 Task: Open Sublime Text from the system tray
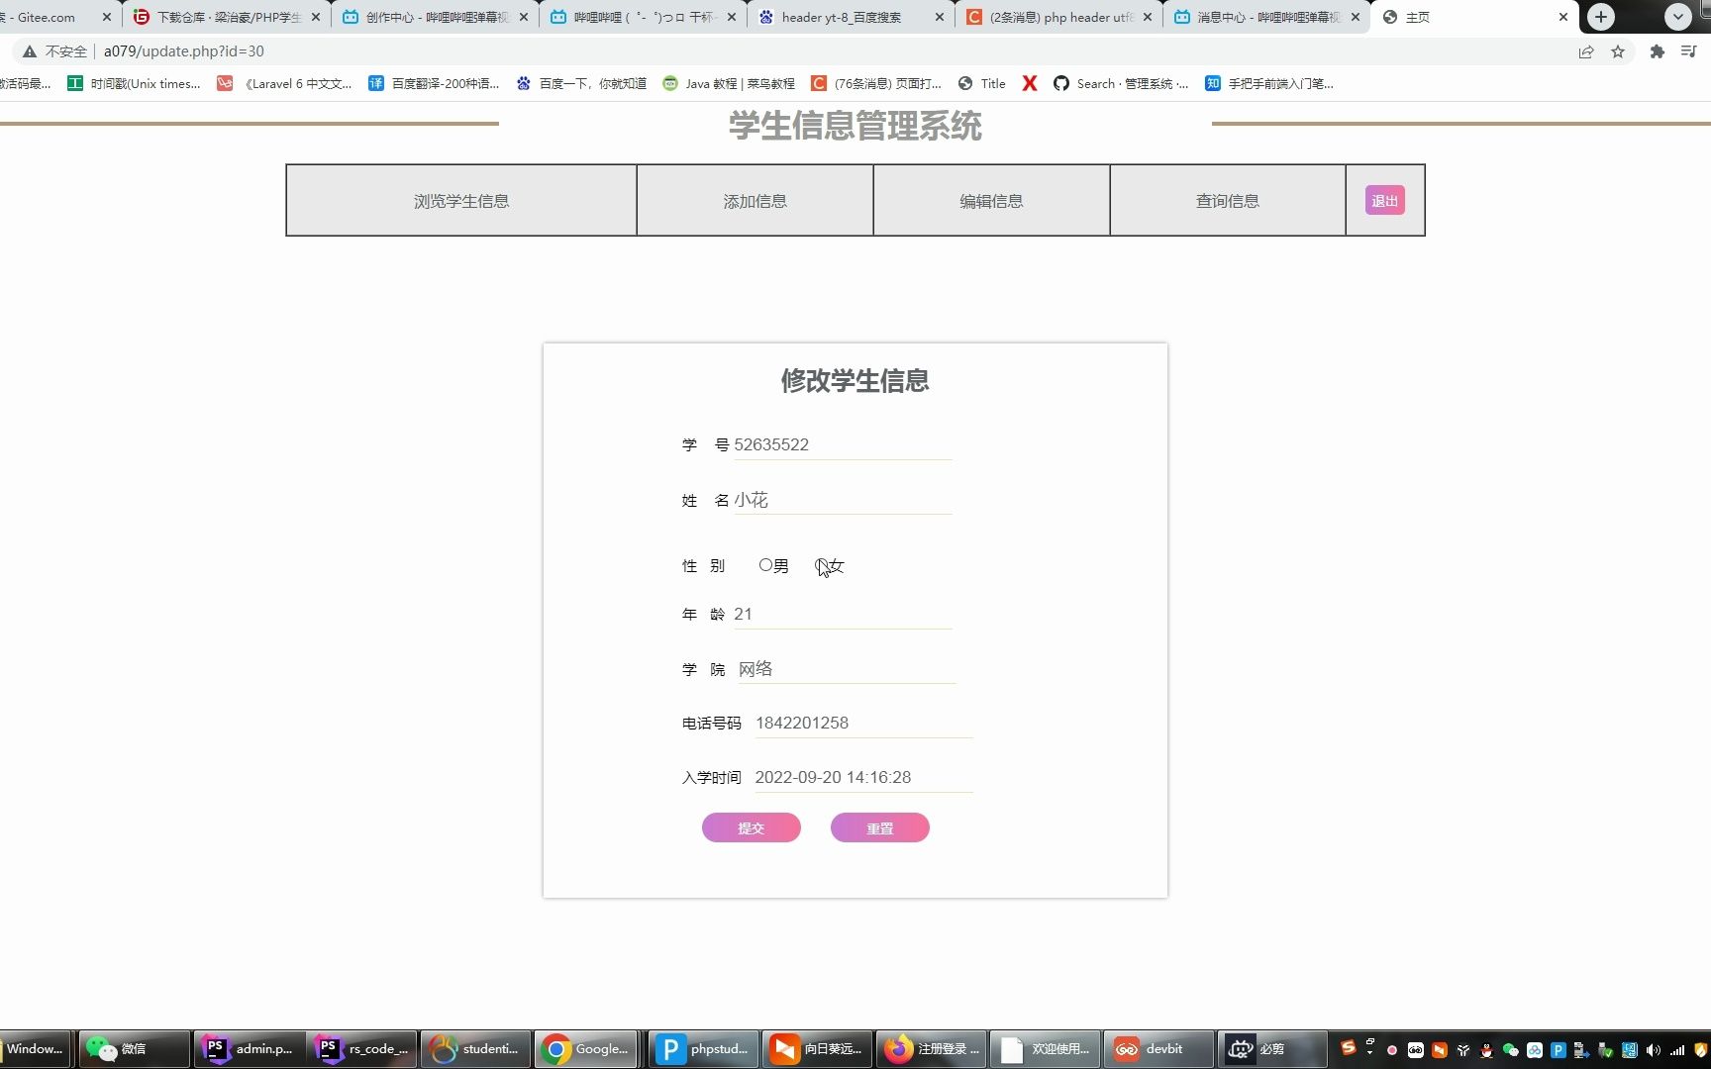[1349, 1049]
